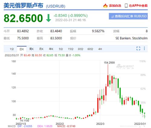The width and height of the screenshot is (151, 128).
Task: Click the flame icon to add favorite
Action: [105, 6]
